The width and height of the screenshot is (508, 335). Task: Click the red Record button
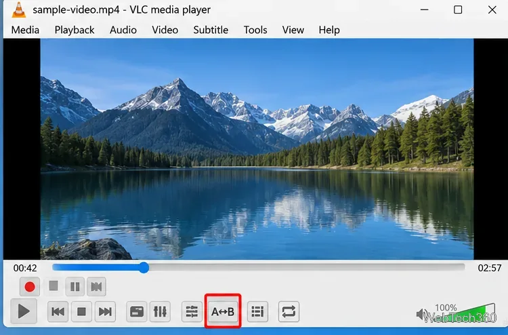[30, 287]
